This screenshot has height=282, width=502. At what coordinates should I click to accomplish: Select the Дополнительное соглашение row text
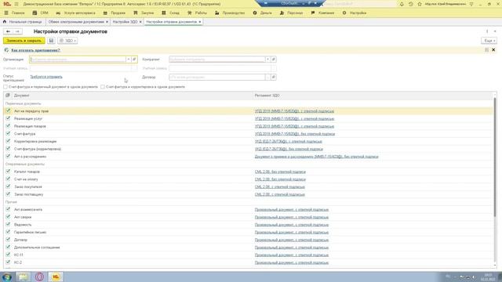[37, 248]
